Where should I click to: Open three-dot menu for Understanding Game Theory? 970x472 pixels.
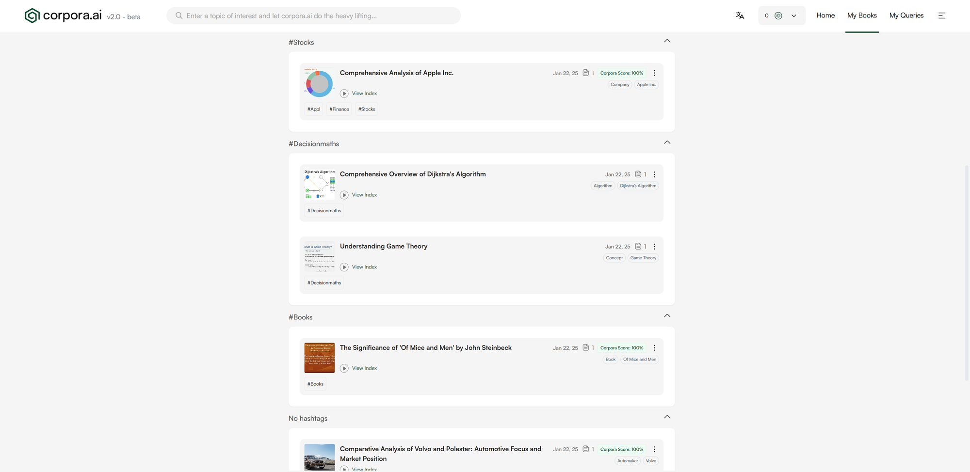tap(654, 247)
